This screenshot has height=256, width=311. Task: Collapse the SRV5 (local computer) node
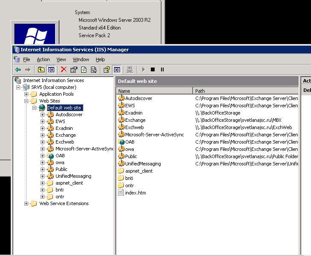tap(18, 87)
